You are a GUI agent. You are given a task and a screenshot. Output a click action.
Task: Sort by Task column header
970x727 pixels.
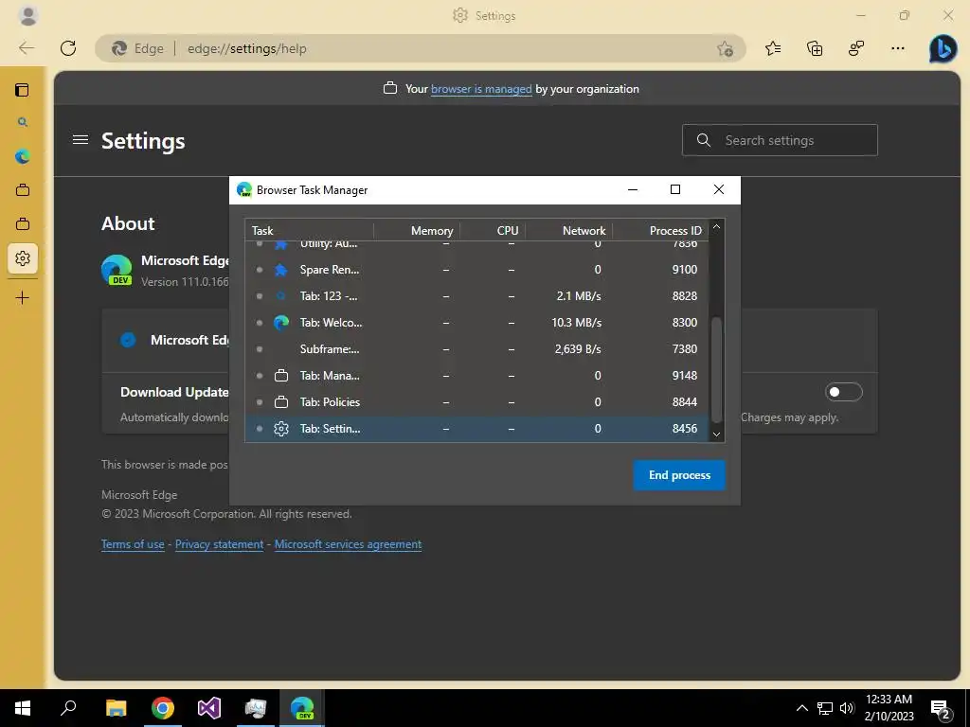click(310, 231)
